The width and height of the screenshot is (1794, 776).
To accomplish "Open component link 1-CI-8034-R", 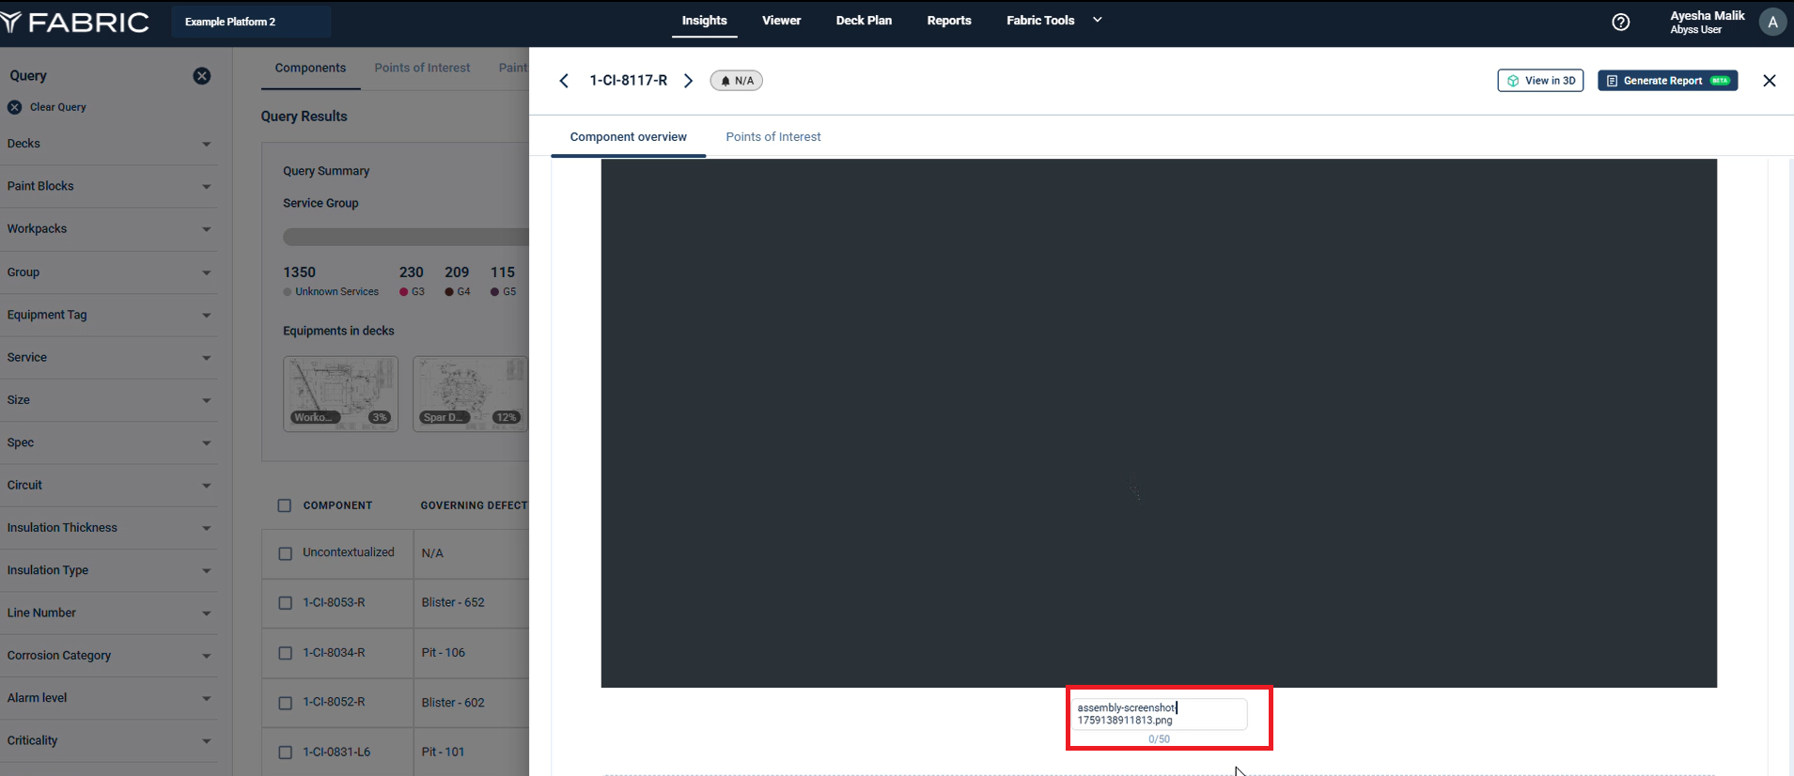I will pyautogui.click(x=334, y=652).
